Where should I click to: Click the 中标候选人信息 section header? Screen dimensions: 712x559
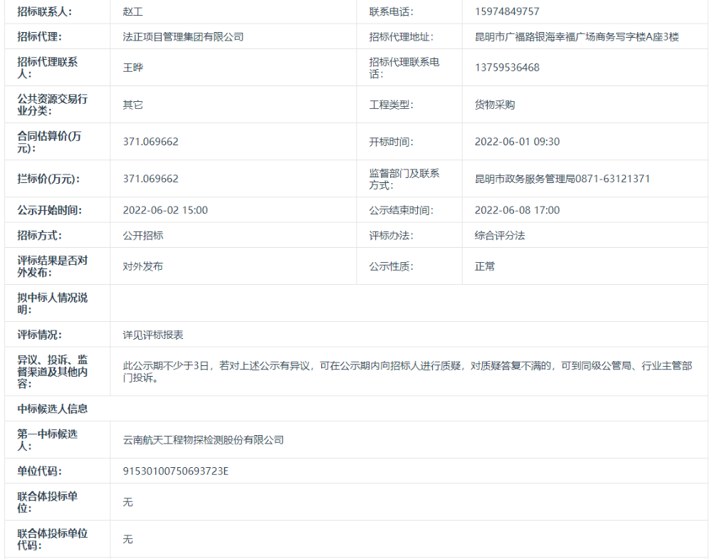pos(52,408)
